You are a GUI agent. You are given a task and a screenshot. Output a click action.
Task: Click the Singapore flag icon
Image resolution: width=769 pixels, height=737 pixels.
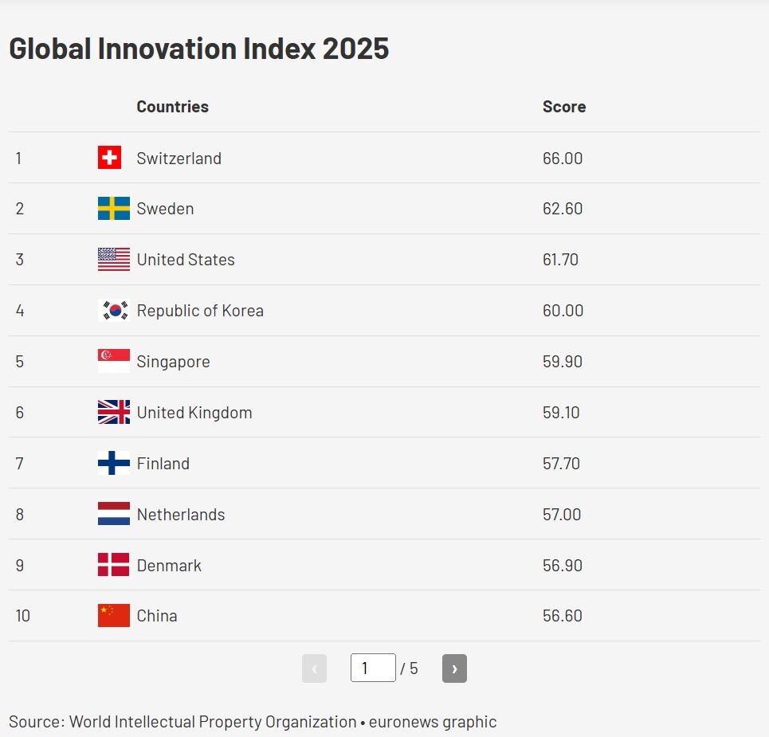point(113,362)
